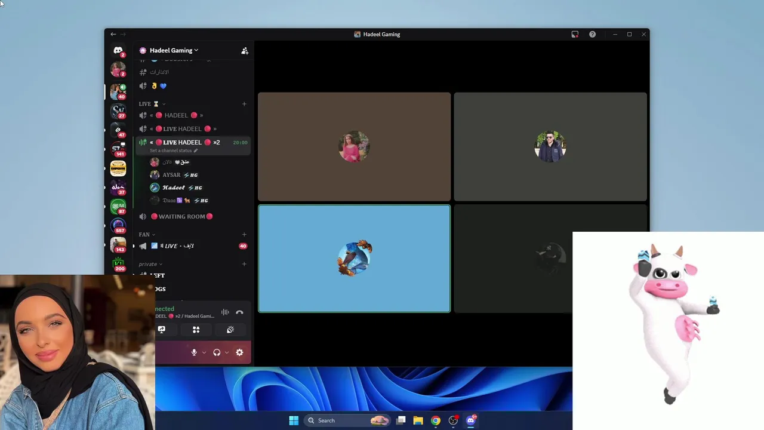Open server with 37 unread badge
This screenshot has width=764, height=430.
point(118,187)
